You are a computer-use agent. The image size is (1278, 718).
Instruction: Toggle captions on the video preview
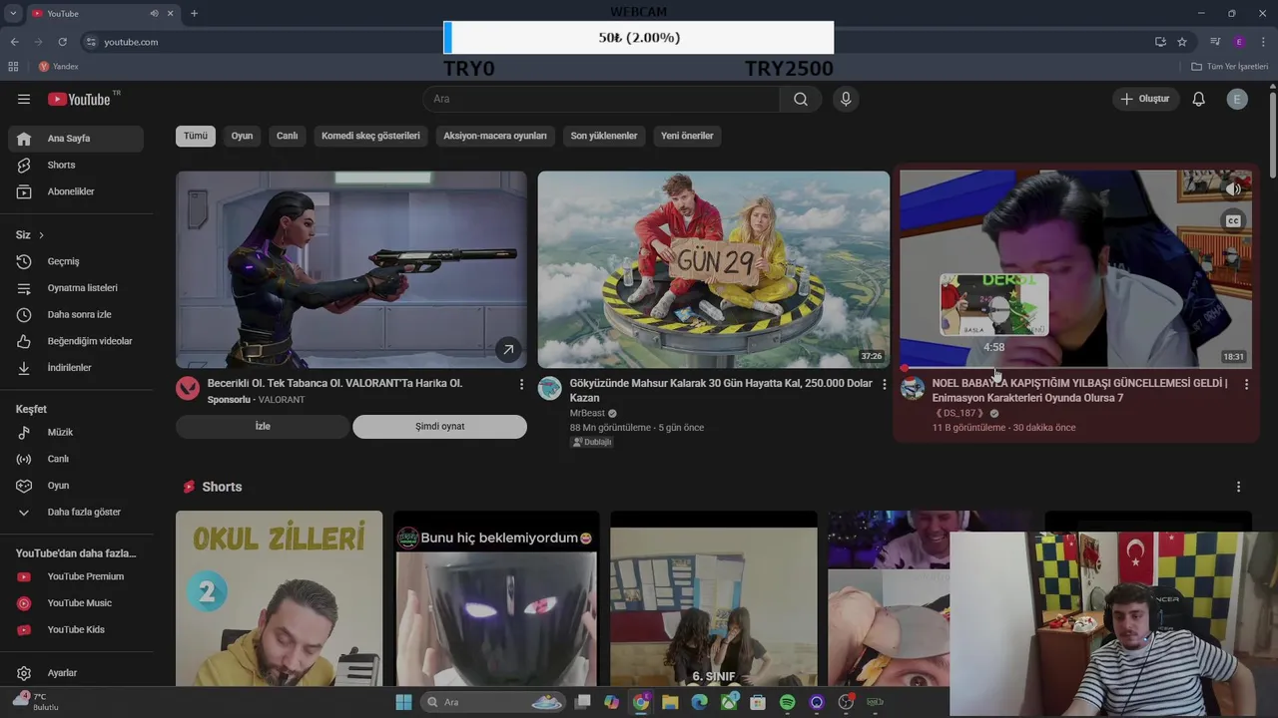click(x=1233, y=221)
